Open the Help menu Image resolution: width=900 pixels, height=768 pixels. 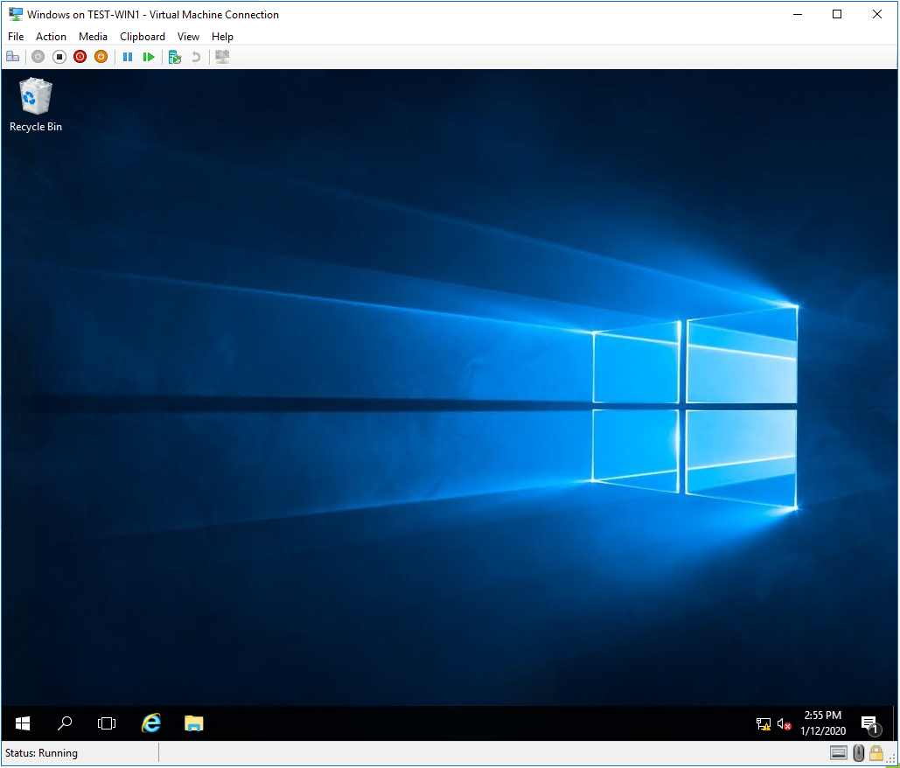[x=222, y=36]
